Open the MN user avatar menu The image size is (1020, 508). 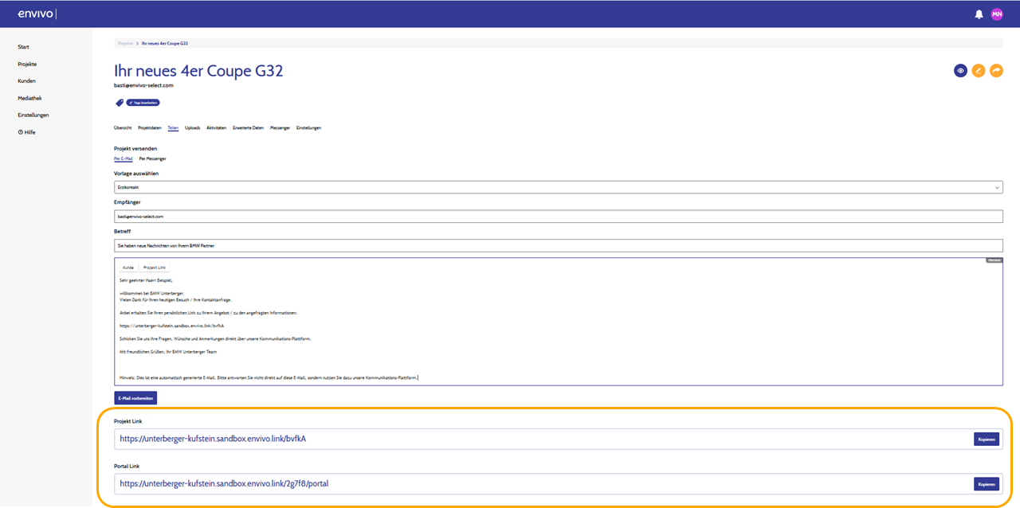pyautogui.click(x=997, y=14)
